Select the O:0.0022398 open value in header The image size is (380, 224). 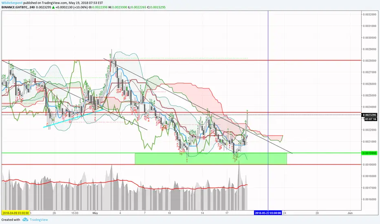tap(98, 7)
